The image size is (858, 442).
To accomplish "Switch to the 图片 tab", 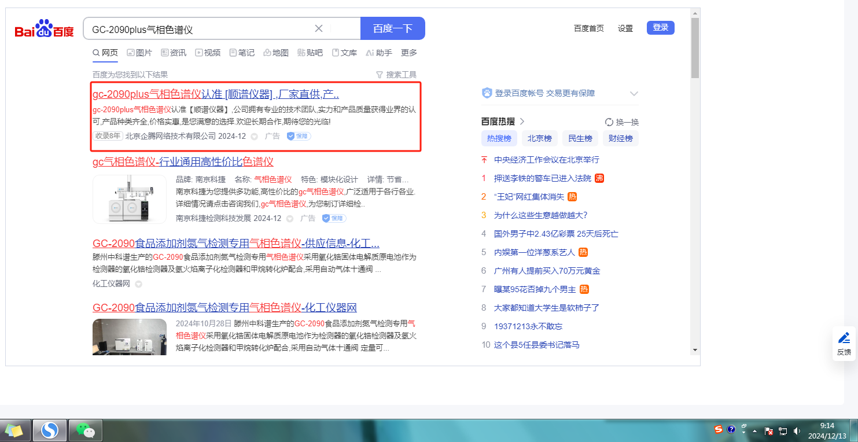I will [139, 53].
